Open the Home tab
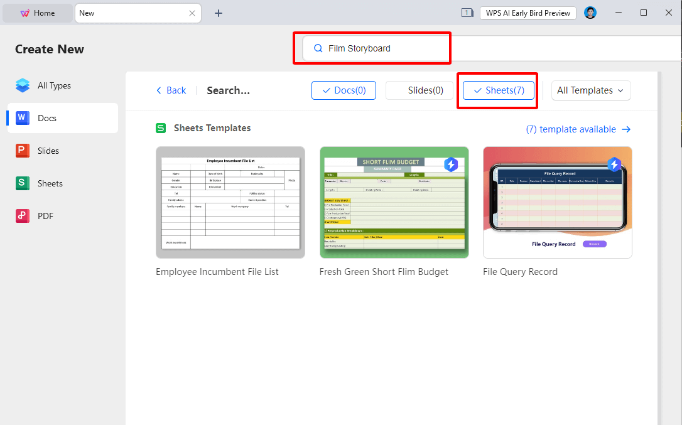 tap(38, 13)
